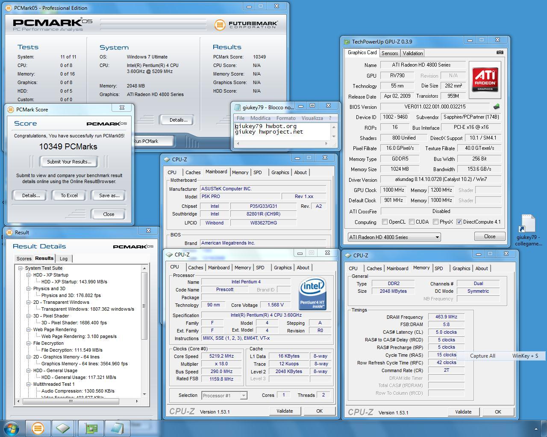
Task: Collapse the 2D - Transparent Windows node
Action: coord(29,302)
